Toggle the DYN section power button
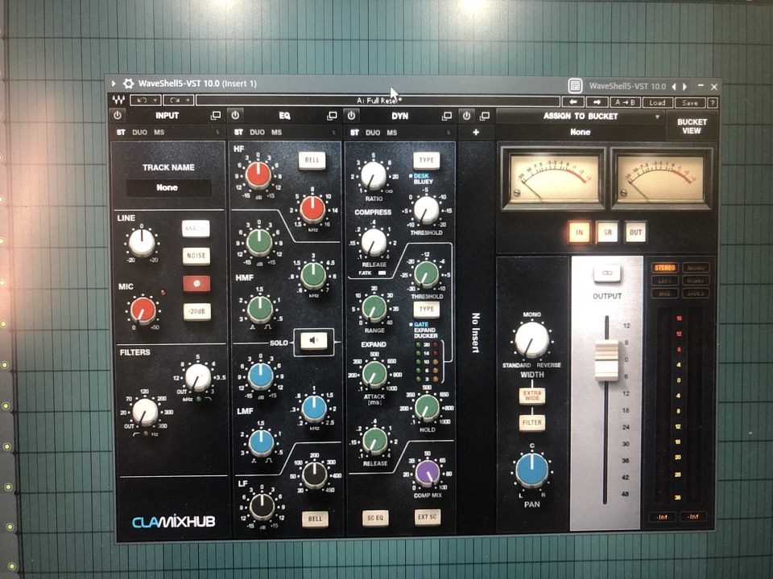 351,116
